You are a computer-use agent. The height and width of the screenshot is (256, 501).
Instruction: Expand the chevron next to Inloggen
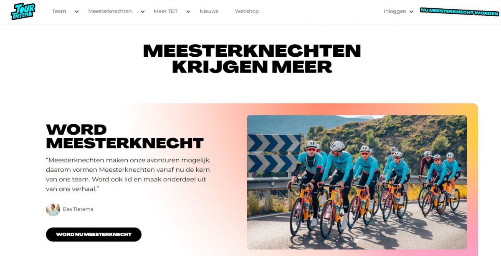click(x=411, y=12)
